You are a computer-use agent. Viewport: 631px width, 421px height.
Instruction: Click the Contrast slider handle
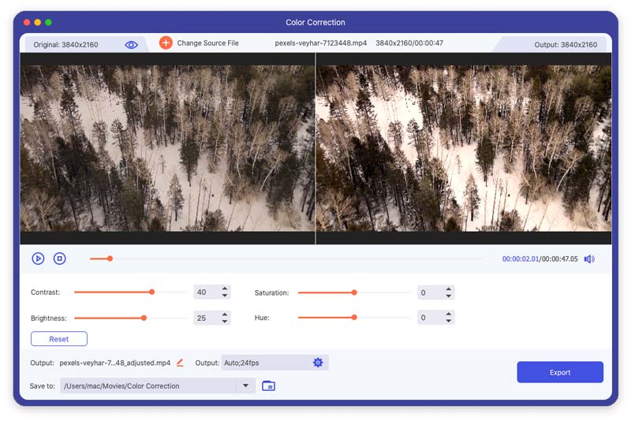(151, 292)
